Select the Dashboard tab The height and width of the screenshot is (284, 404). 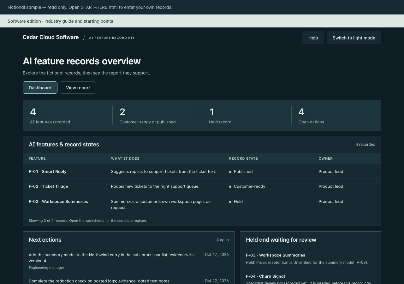[x=40, y=88]
